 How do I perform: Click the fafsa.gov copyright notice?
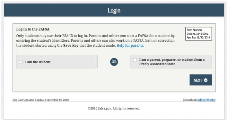click(114, 109)
